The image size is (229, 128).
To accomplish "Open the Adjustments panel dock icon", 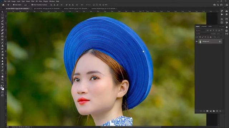I will click(x=226, y=22).
